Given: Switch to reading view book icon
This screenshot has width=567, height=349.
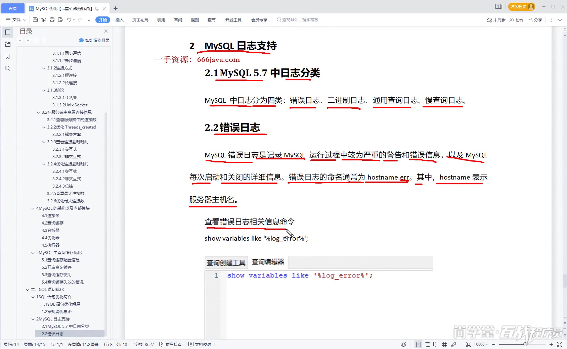Looking at the screenshot, I should click(436, 344).
